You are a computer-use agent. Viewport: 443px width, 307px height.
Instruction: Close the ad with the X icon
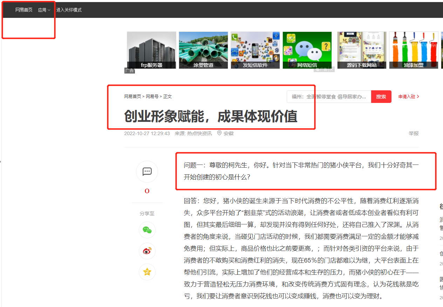point(332,70)
